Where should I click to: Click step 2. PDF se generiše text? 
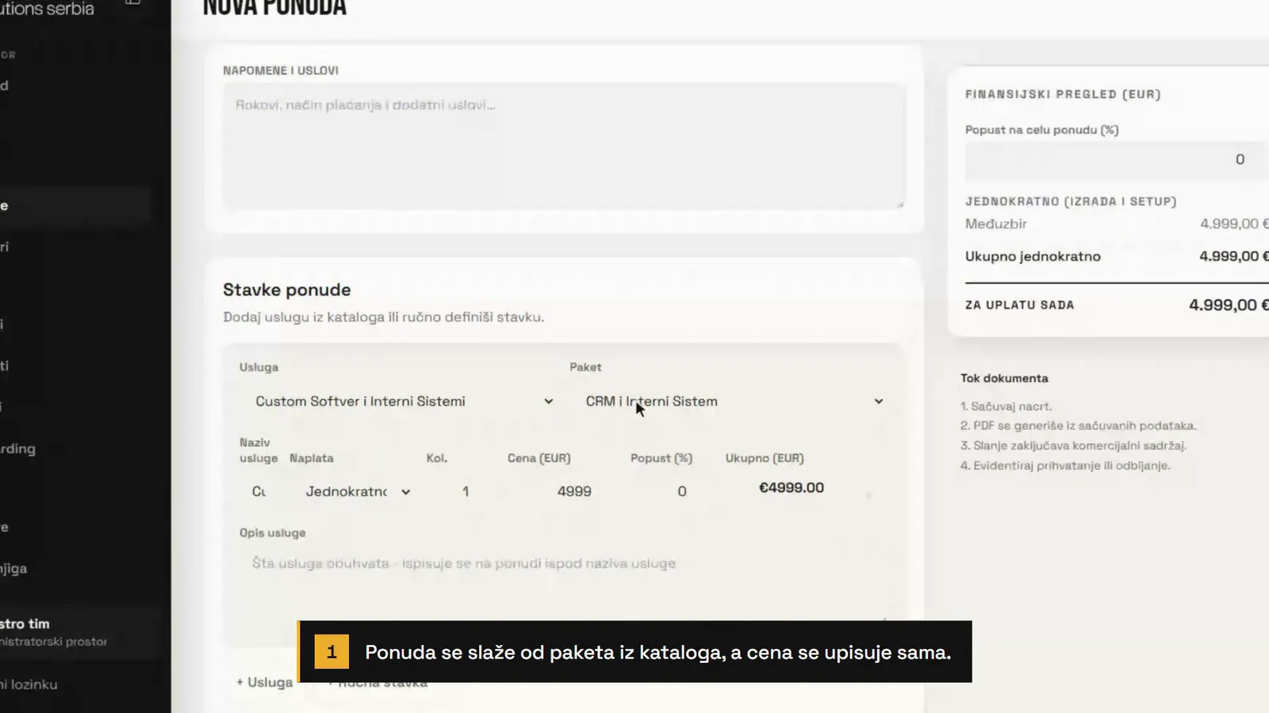[1079, 426]
